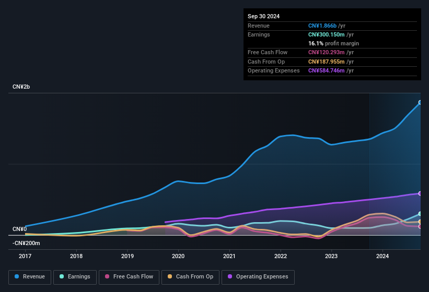429x292 pixels.
Task: Click the -CN¥200m y-axis label
Action: tap(26, 243)
